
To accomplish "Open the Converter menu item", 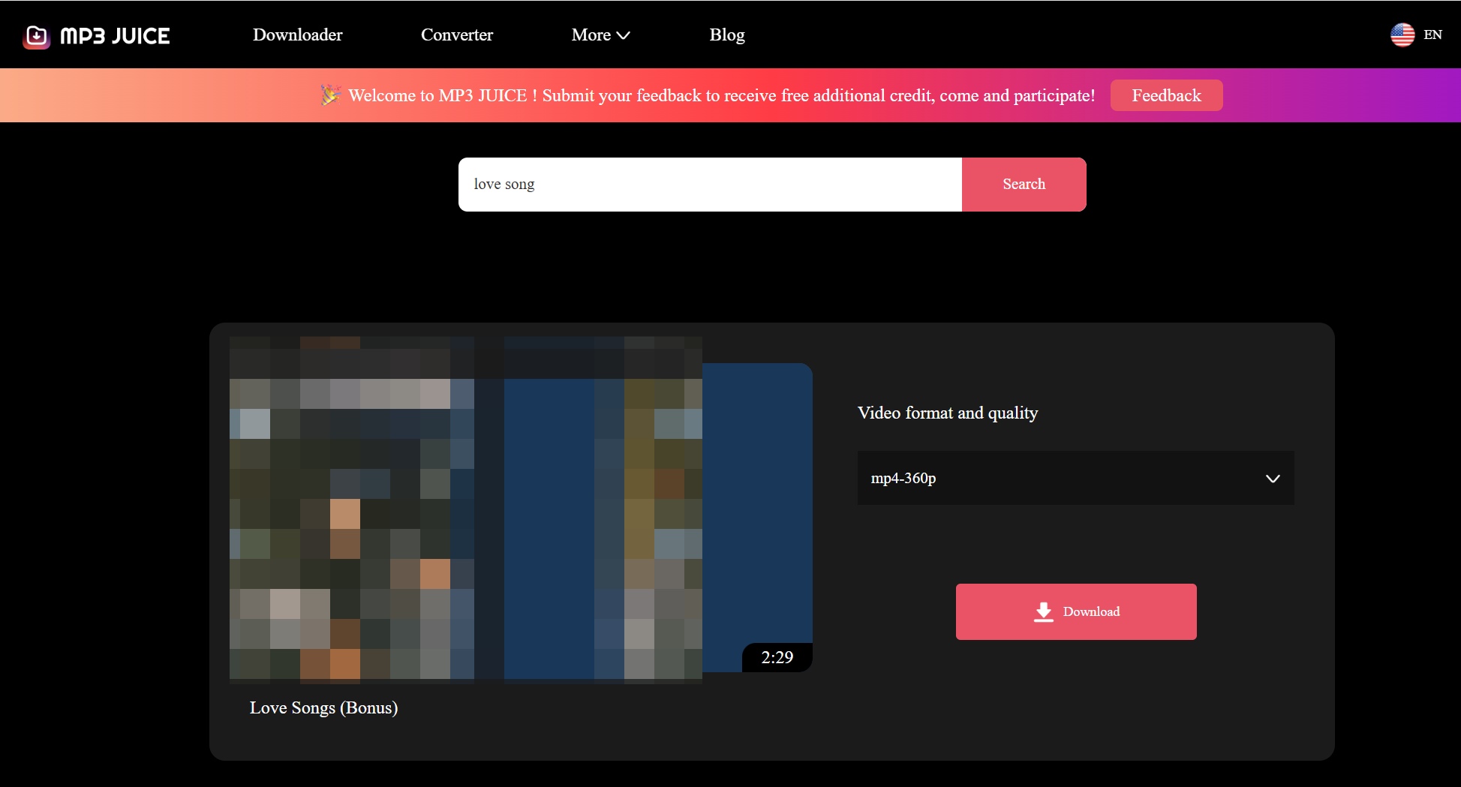I will tap(457, 35).
